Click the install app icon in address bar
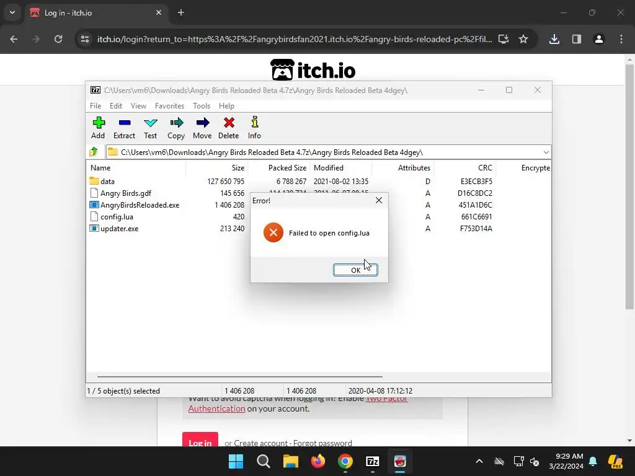635x476 pixels. [504, 39]
